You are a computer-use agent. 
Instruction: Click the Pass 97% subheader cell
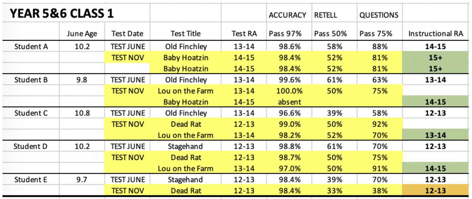(285, 34)
